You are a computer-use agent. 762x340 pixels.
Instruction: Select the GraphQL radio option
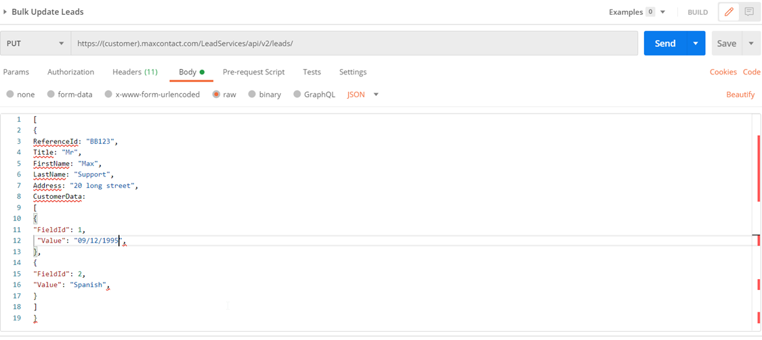pyautogui.click(x=314, y=95)
